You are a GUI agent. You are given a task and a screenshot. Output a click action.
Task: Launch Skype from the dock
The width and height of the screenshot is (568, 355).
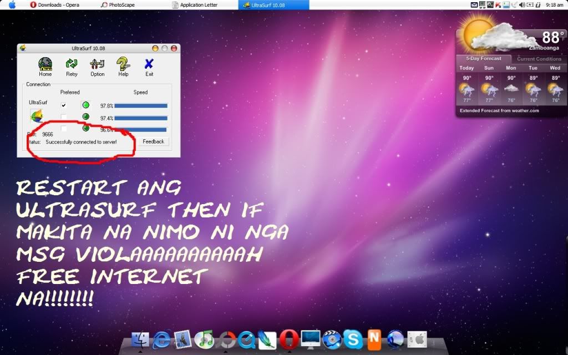(x=353, y=340)
